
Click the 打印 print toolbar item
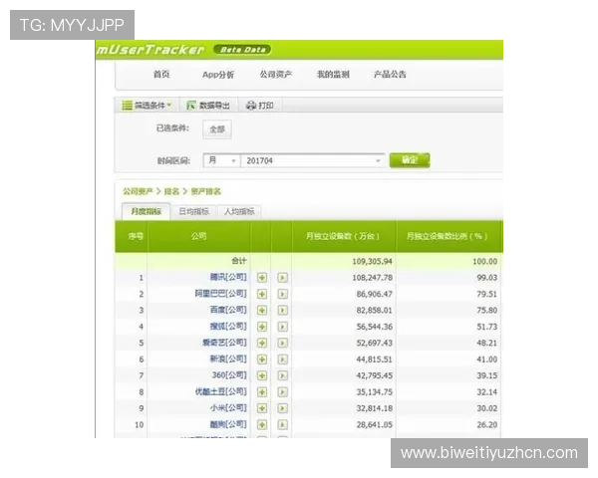pos(259,105)
